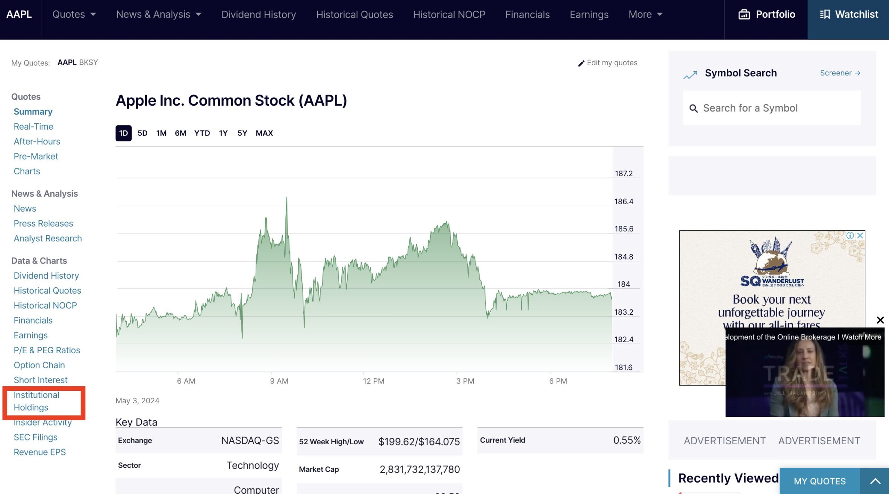Image resolution: width=889 pixels, height=494 pixels.
Task: Click the NASDAQ-GS exchange value
Action: coord(250,441)
